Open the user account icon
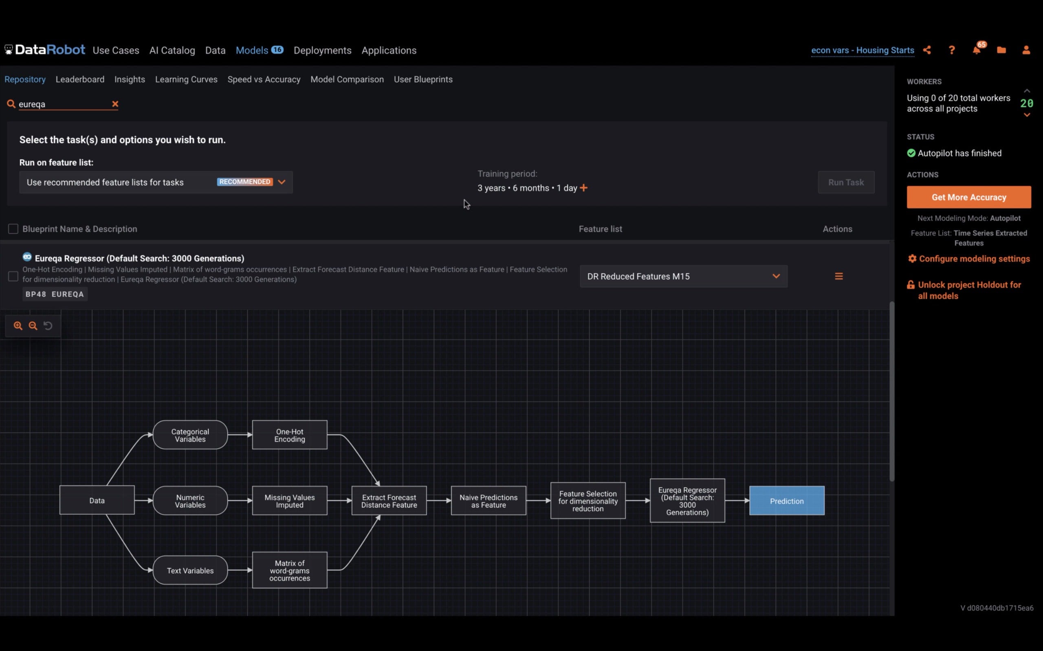Viewport: 1043px width, 651px height. pos(1026,50)
